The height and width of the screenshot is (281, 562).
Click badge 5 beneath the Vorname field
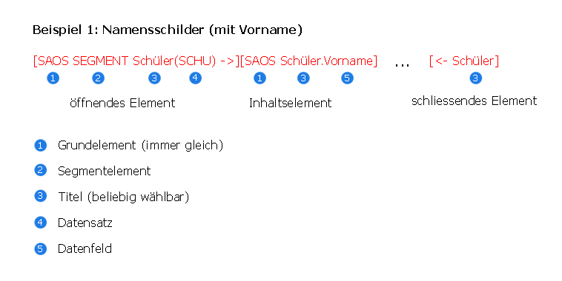(347, 78)
